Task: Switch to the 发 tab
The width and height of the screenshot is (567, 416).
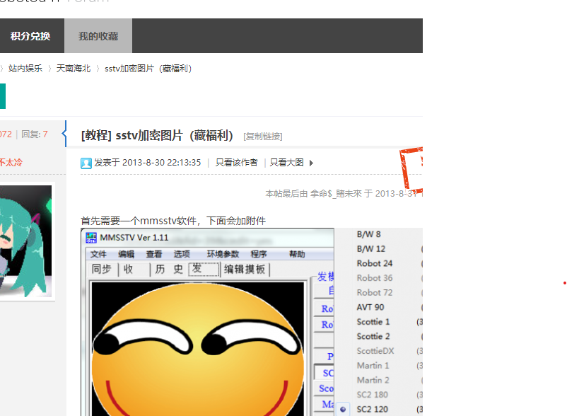Action: pos(204,269)
